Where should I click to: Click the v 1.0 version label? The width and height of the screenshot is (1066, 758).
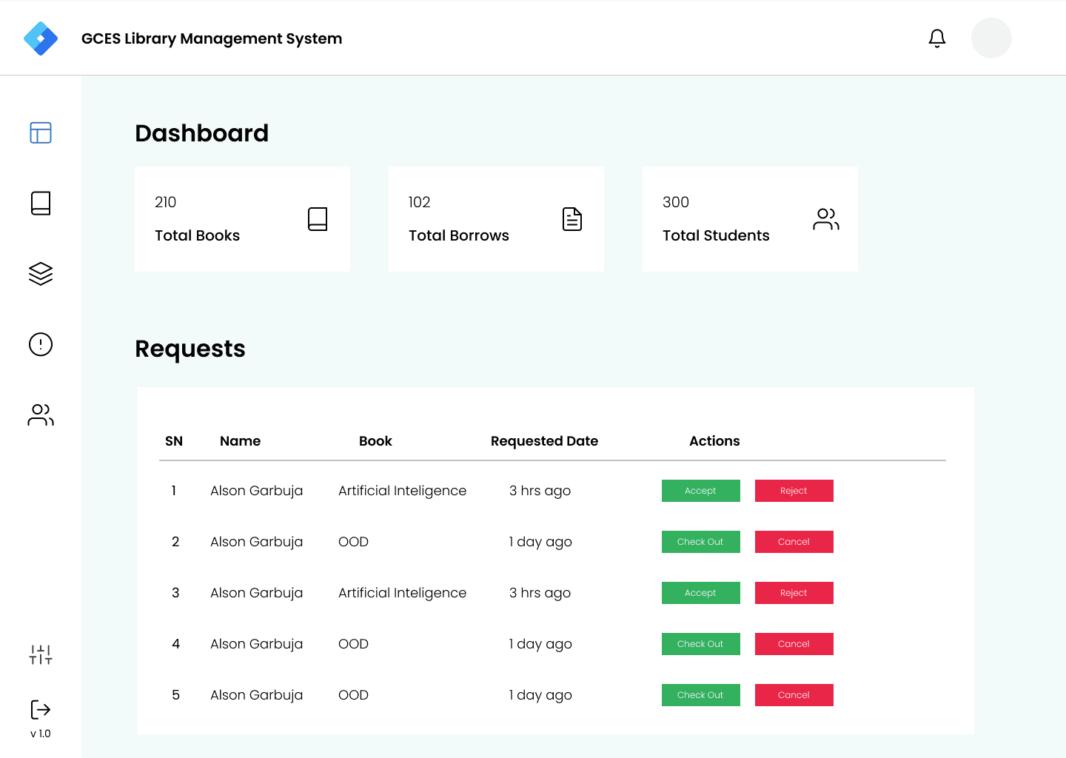pos(41,734)
